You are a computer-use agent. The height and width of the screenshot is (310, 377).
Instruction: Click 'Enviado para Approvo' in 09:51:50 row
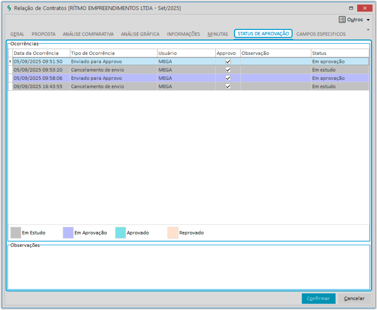96,61
